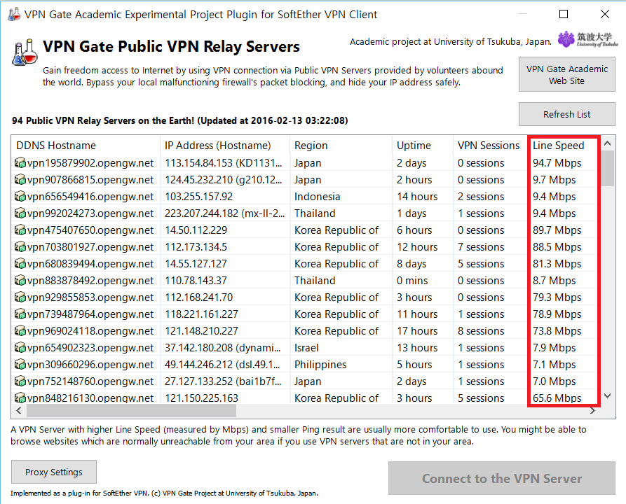The image size is (626, 504).
Task: Click server icon for vpn654902323.opengw.net
Action: 20,347
